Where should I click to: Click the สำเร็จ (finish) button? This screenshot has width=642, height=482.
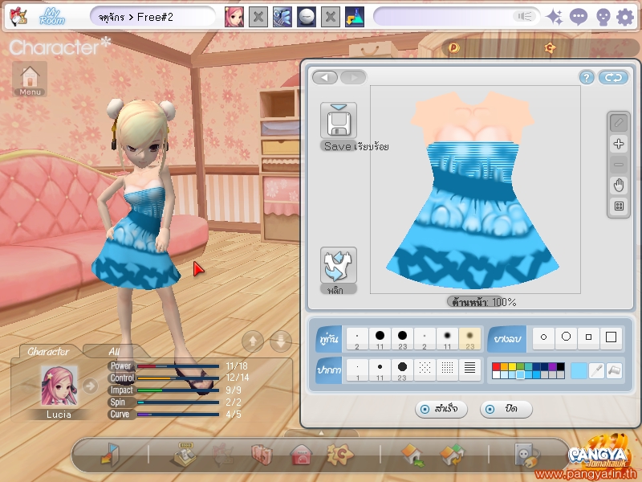(x=441, y=409)
